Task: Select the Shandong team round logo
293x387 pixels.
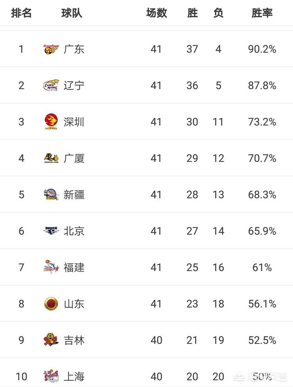Action: click(51, 304)
